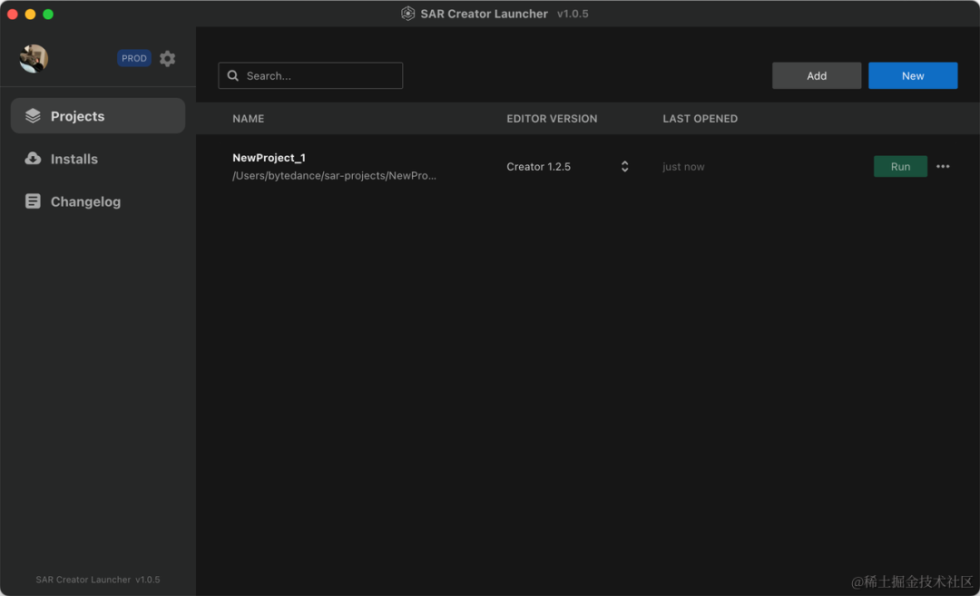Click the Projects layers icon in sidebar
Screen dimensions: 980x596
pyautogui.click(x=33, y=115)
